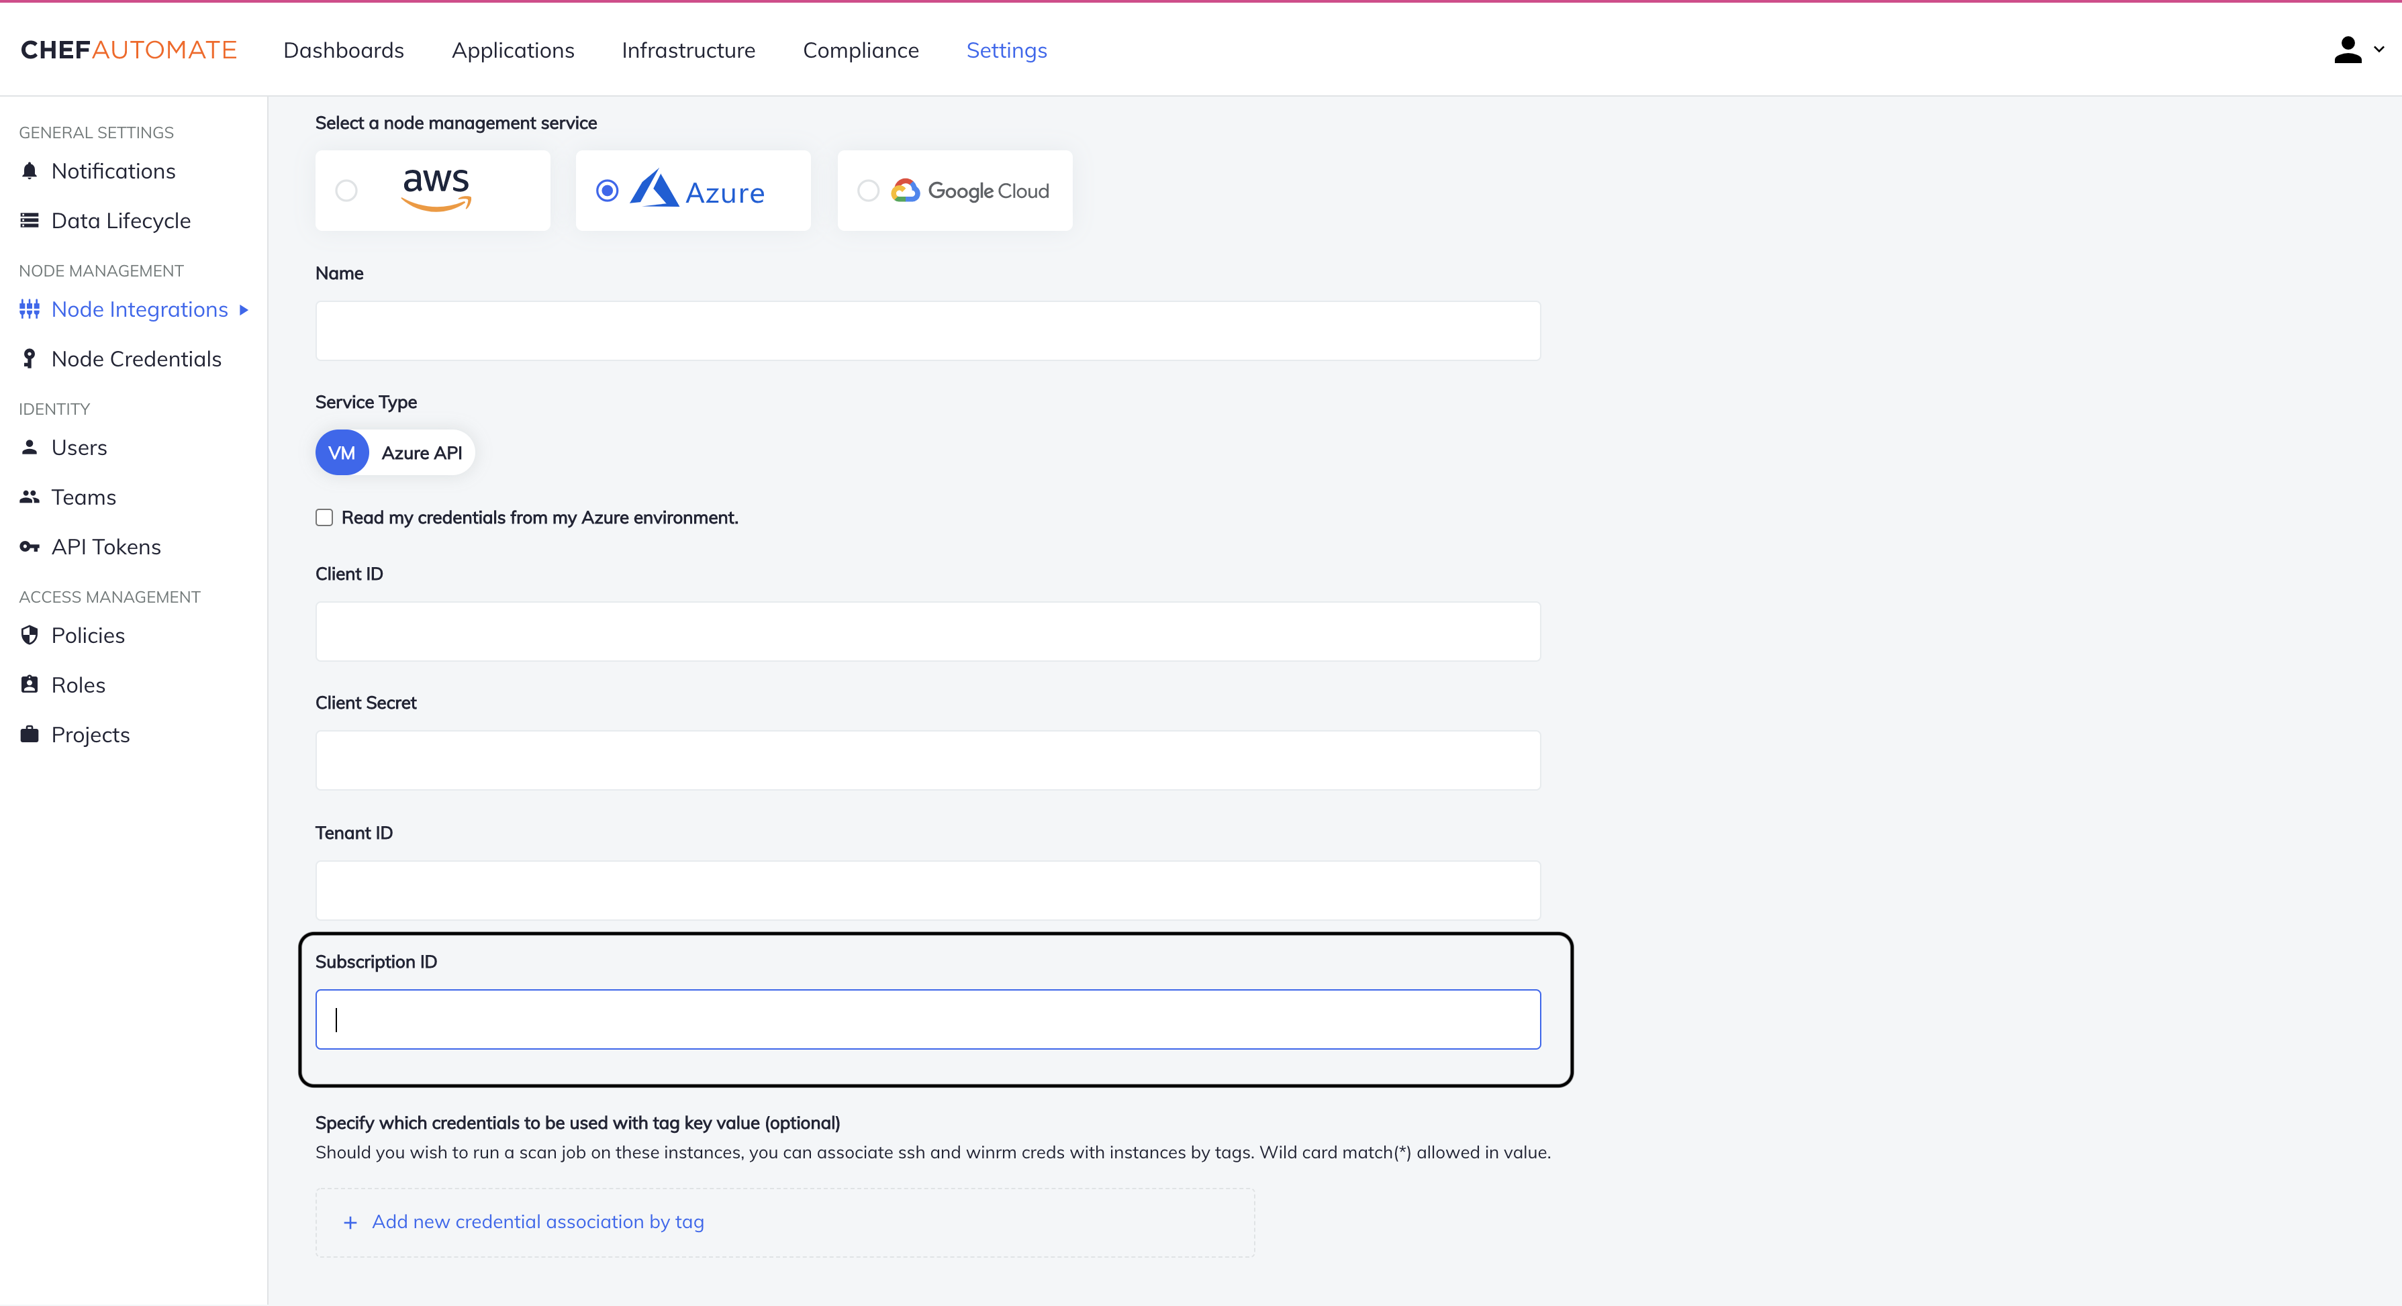Open the Teams page
Image resolution: width=2402 pixels, height=1306 pixels.
click(x=84, y=497)
